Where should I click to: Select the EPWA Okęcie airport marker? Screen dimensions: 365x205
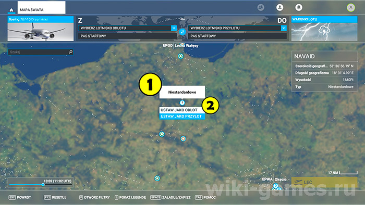point(276,186)
